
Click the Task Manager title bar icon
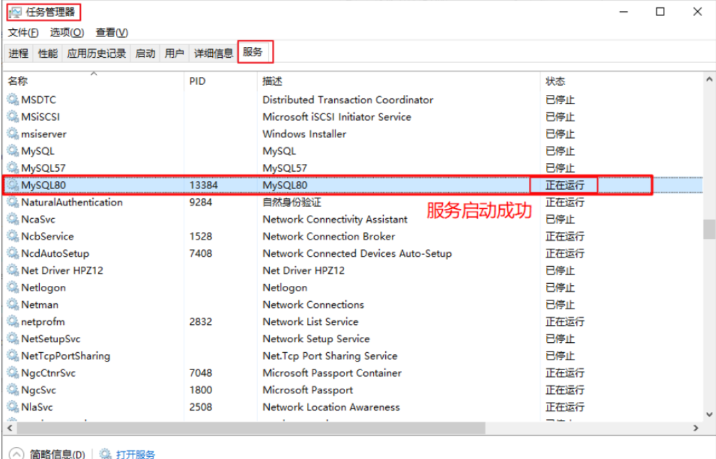pos(15,13)
